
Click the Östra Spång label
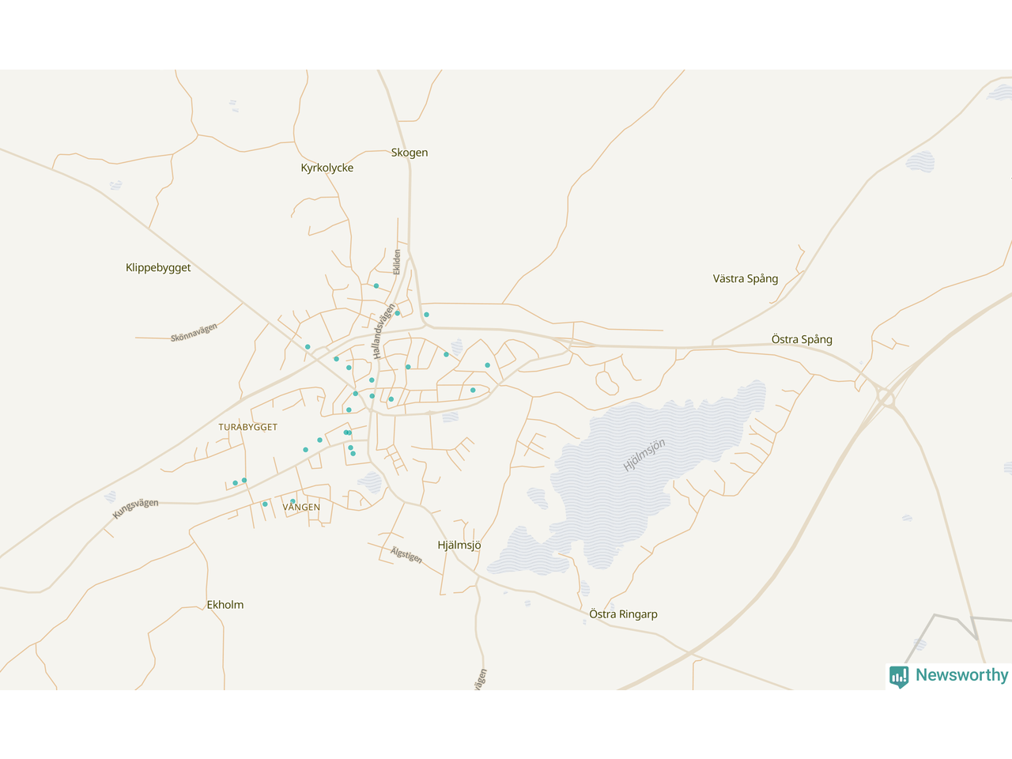pos(802,339)
